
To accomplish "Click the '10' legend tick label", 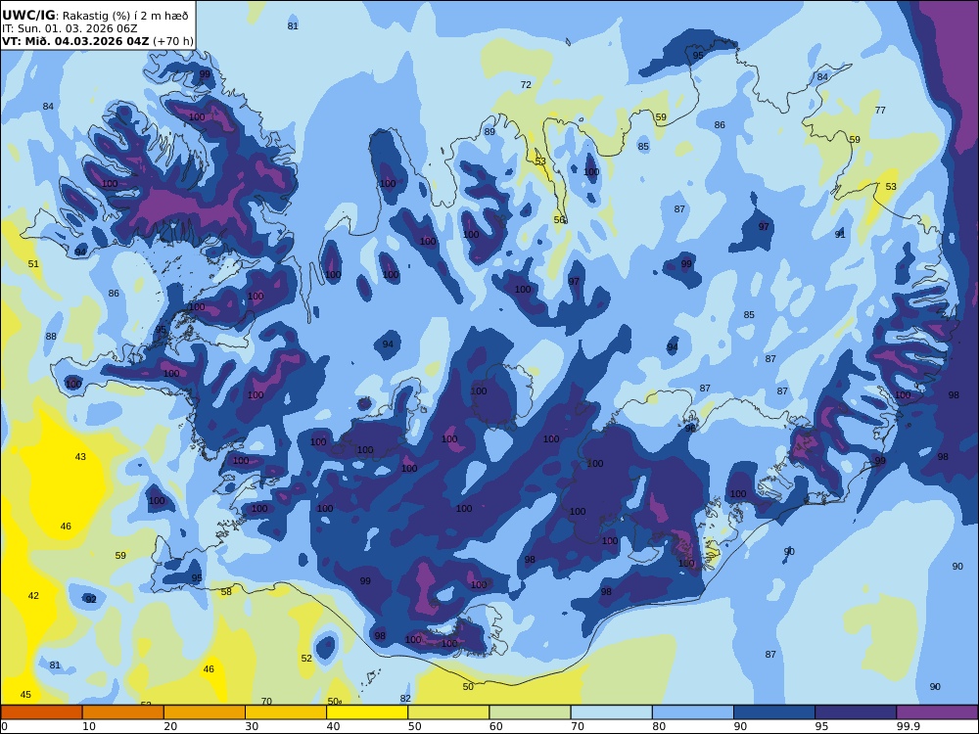I will coord(89,726).
